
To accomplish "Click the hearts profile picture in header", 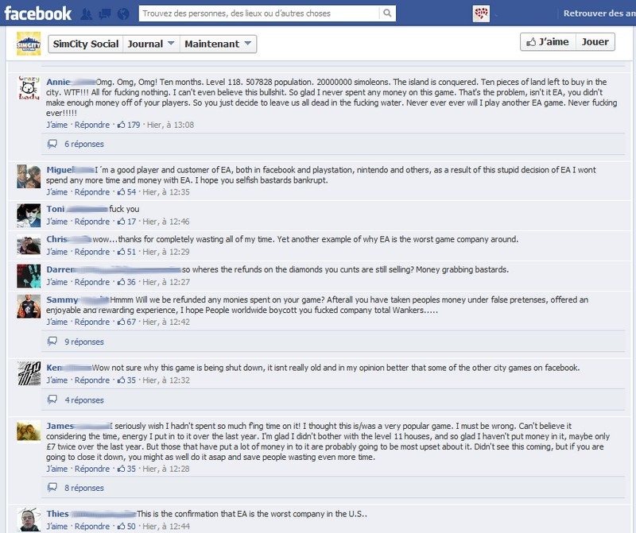I will click(x=481, y=14).
